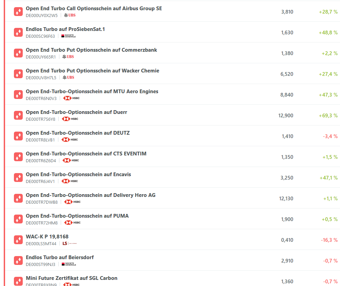Click the red icon beside WAC-K P 19,8168
This screenshot has width=340, height=286.
coord(18,240)
